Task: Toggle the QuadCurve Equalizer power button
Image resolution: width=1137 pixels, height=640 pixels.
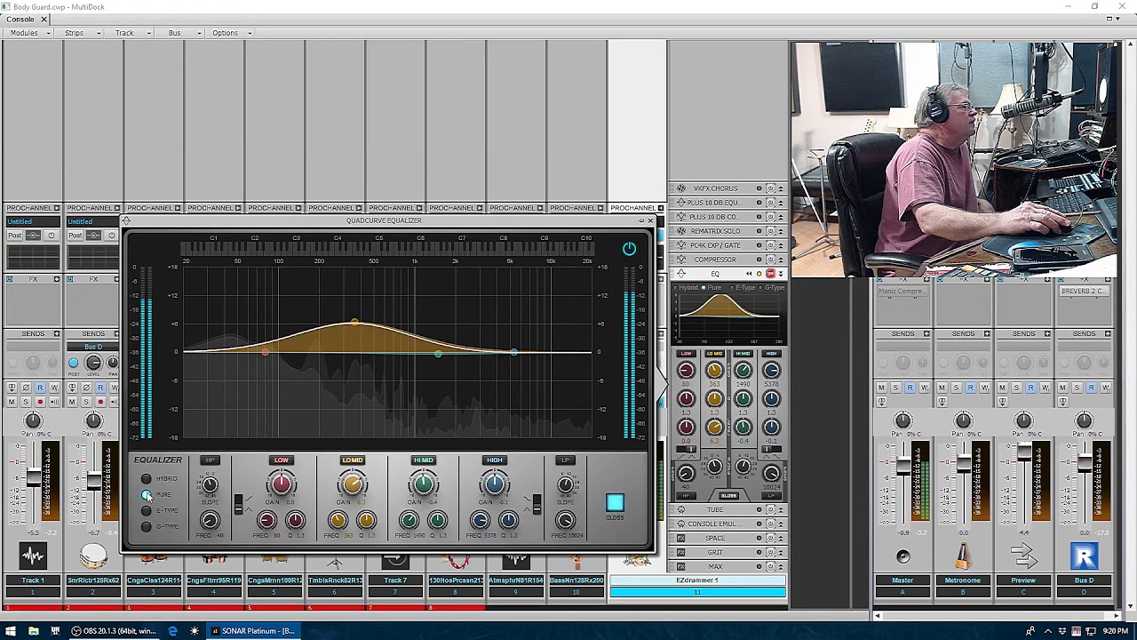Action: pos(629,249)
